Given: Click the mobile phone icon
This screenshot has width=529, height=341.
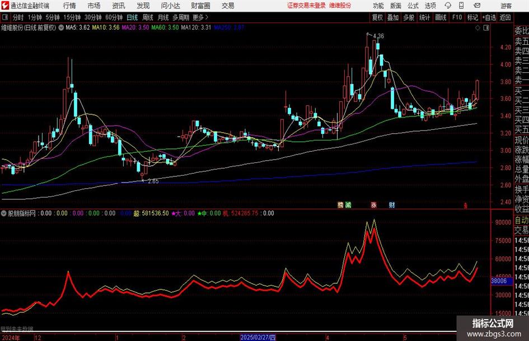Looking at the screenshot, I should (461, 6).
